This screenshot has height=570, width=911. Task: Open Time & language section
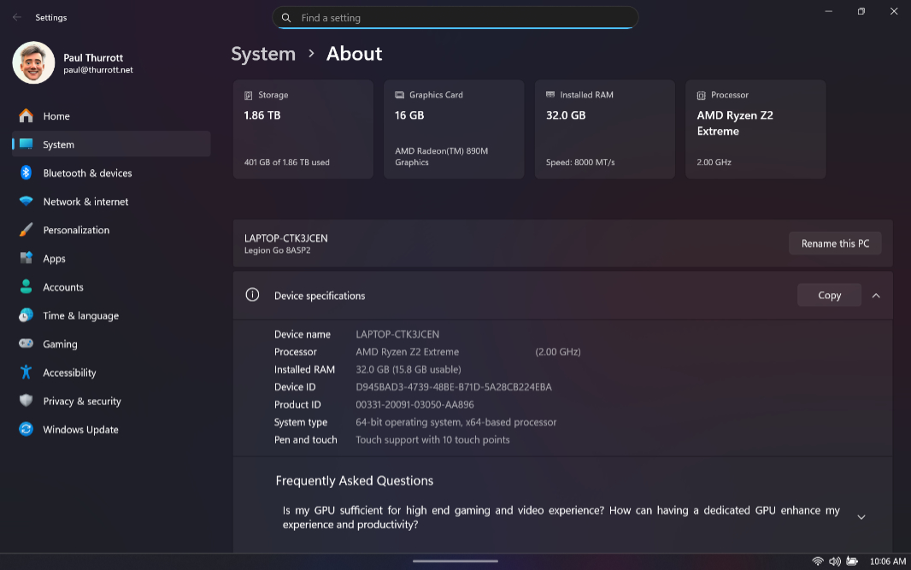[80, 316]
